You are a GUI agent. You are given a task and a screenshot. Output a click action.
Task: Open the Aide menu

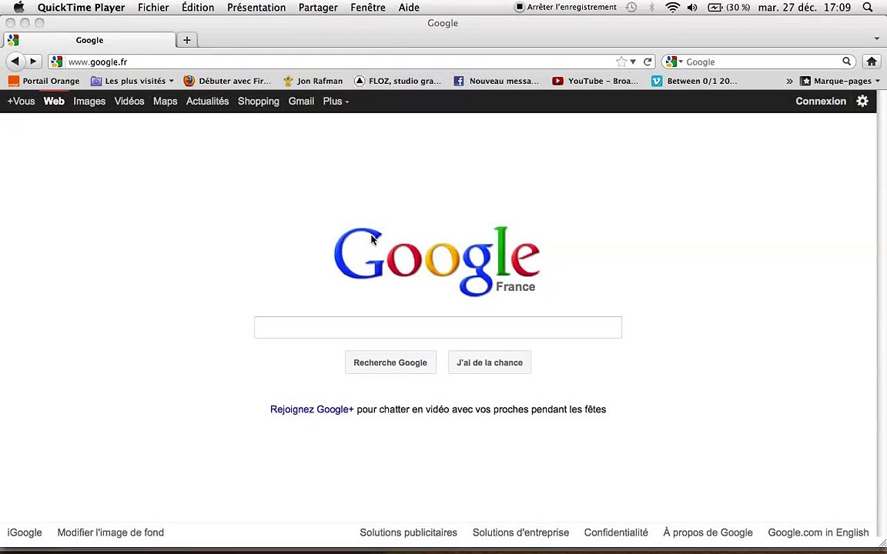[409, 8]
